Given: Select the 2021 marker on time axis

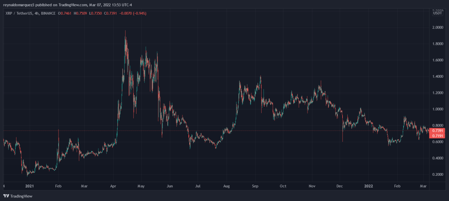Looking at the screenshot, I should tap(29, 186).
